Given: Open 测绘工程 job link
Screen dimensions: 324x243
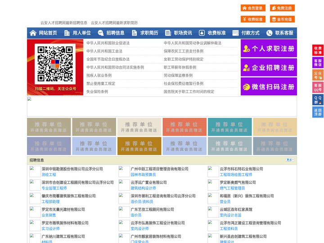Looking at the screenshot, I should (49, 175).
